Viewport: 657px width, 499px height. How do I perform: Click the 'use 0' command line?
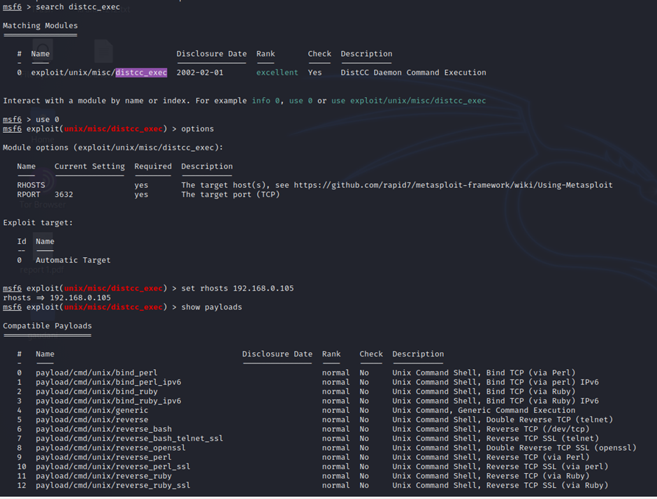[x=48, y=120]
